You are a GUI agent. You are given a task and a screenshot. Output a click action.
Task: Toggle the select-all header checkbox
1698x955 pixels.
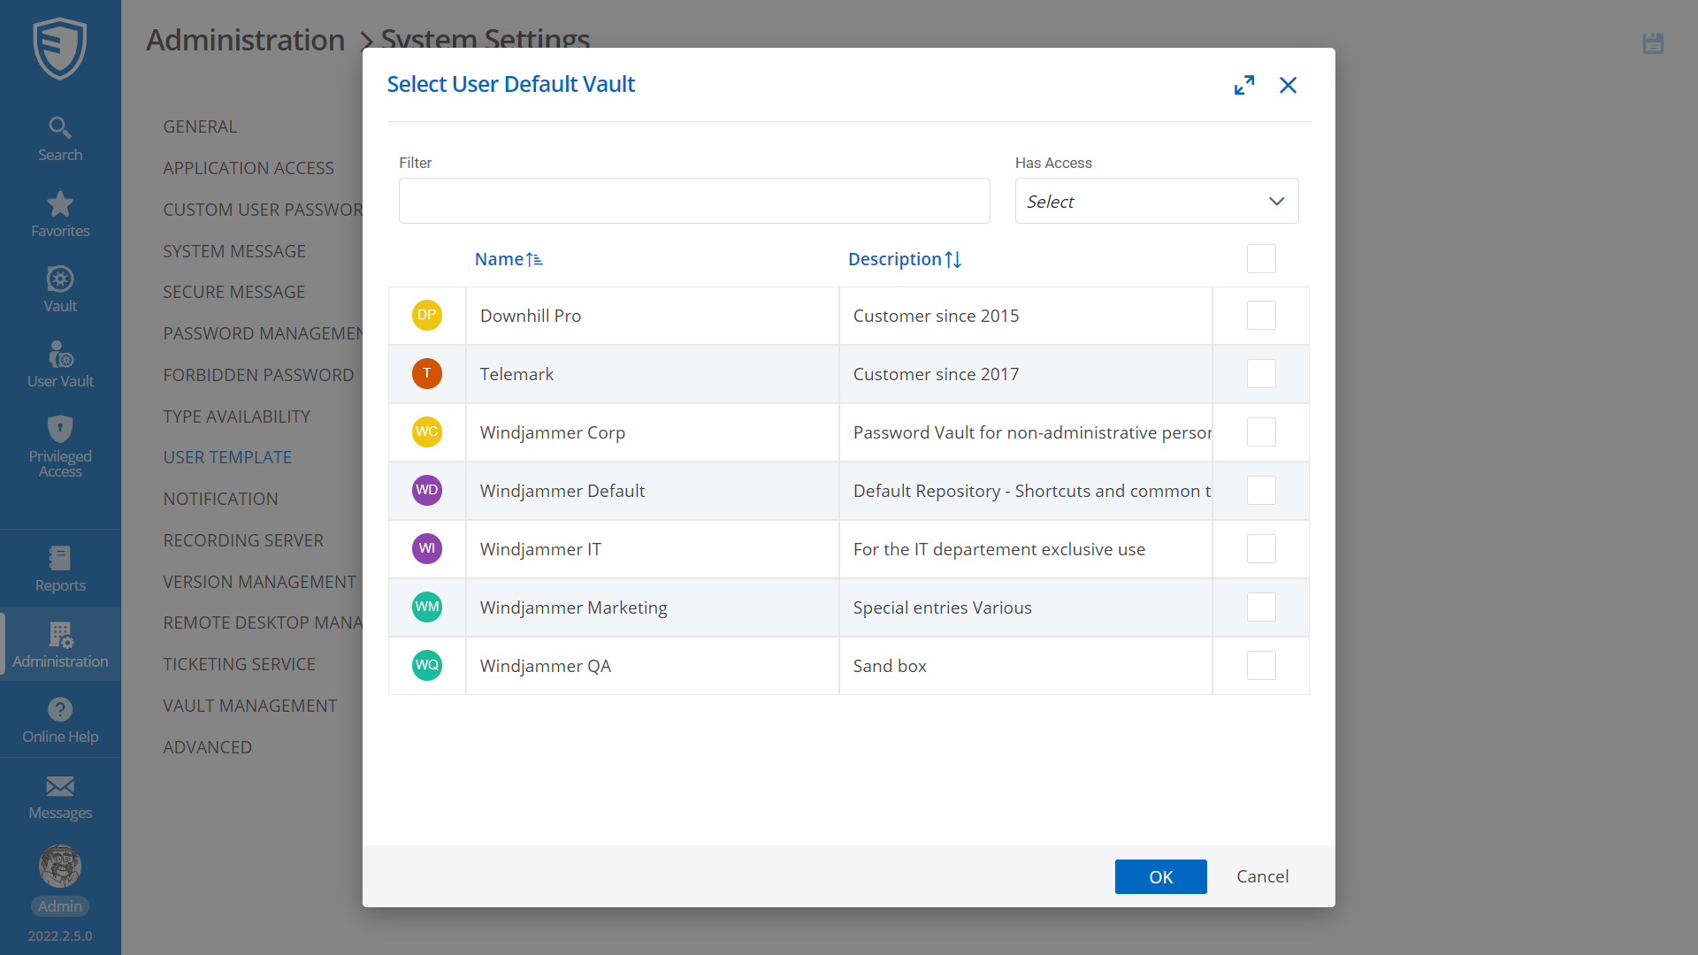(x=1261, y=259)
